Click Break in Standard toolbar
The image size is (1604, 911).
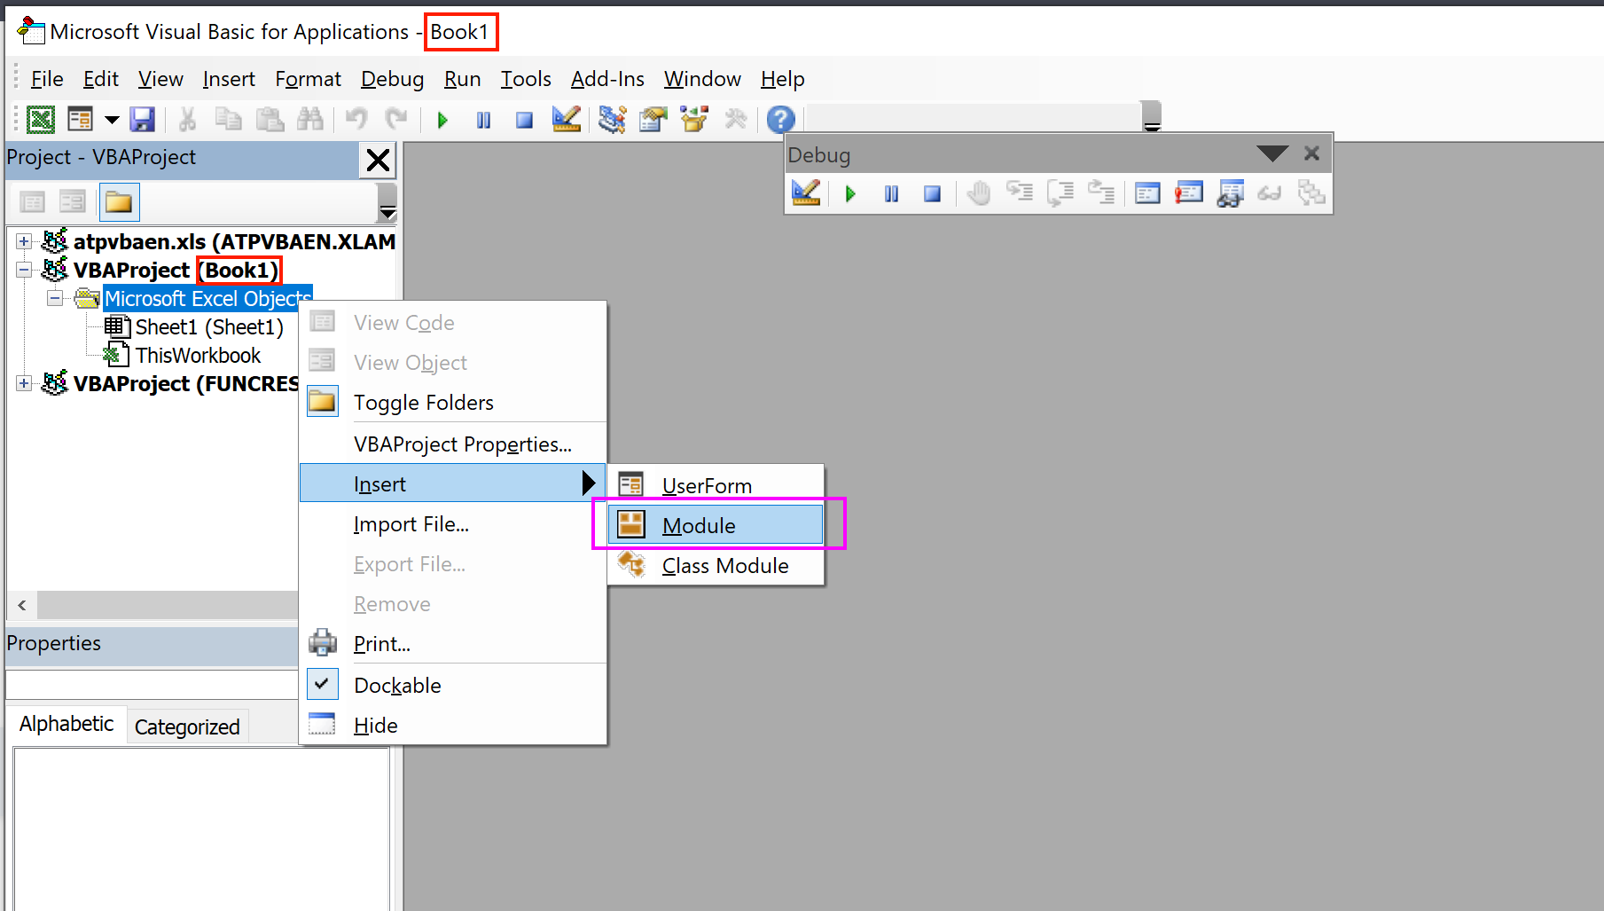coord(483,120)
